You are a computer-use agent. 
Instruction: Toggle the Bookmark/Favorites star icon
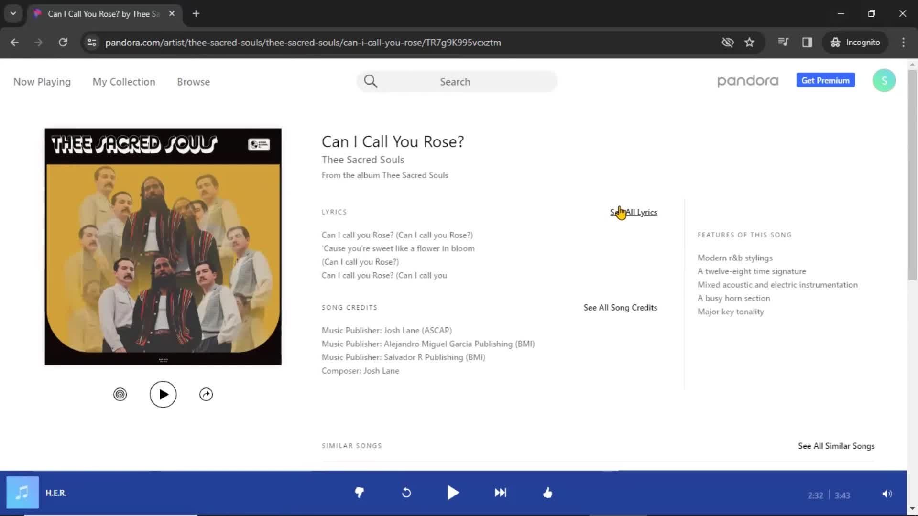750,42
